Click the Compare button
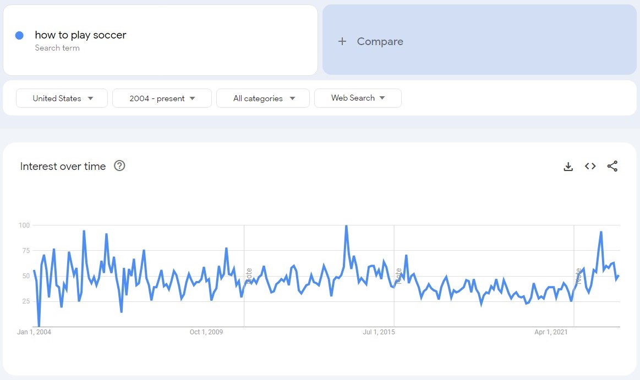Screen dimensions: 640x380 tap(380, 41)
